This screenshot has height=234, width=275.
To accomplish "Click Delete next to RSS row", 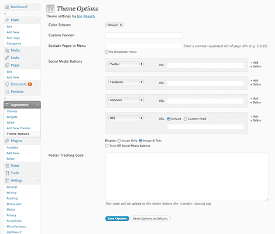I will [256, 121].
